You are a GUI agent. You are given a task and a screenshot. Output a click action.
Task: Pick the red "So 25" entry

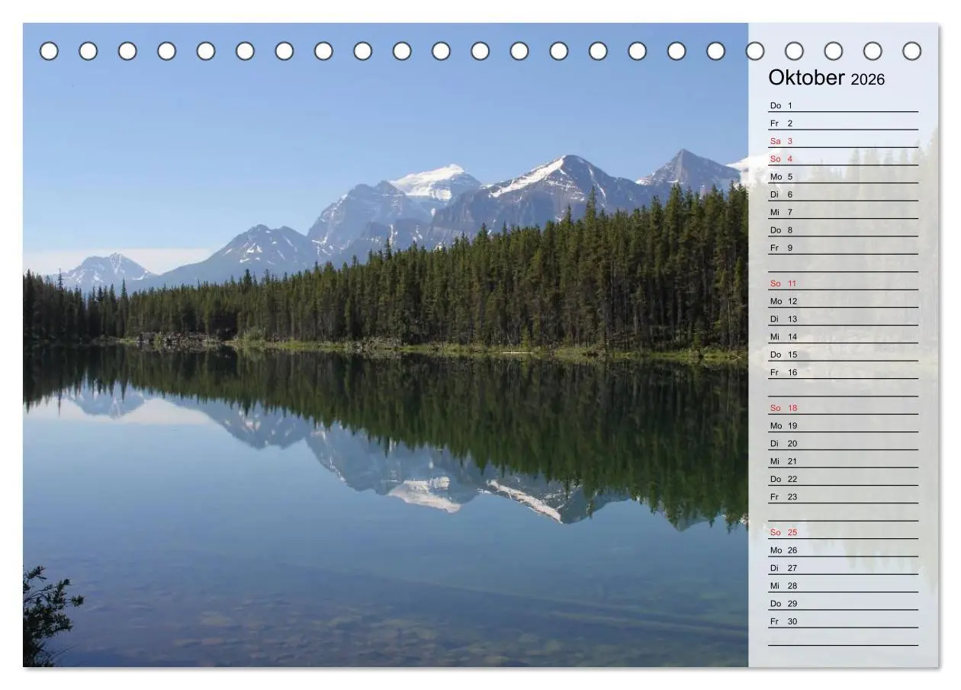(843, 532)
